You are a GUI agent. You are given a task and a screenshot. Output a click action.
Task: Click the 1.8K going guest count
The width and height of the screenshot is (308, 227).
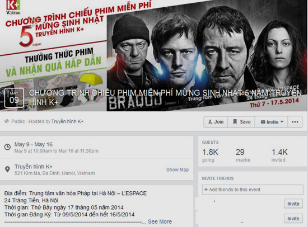click(x=210, y=155)
